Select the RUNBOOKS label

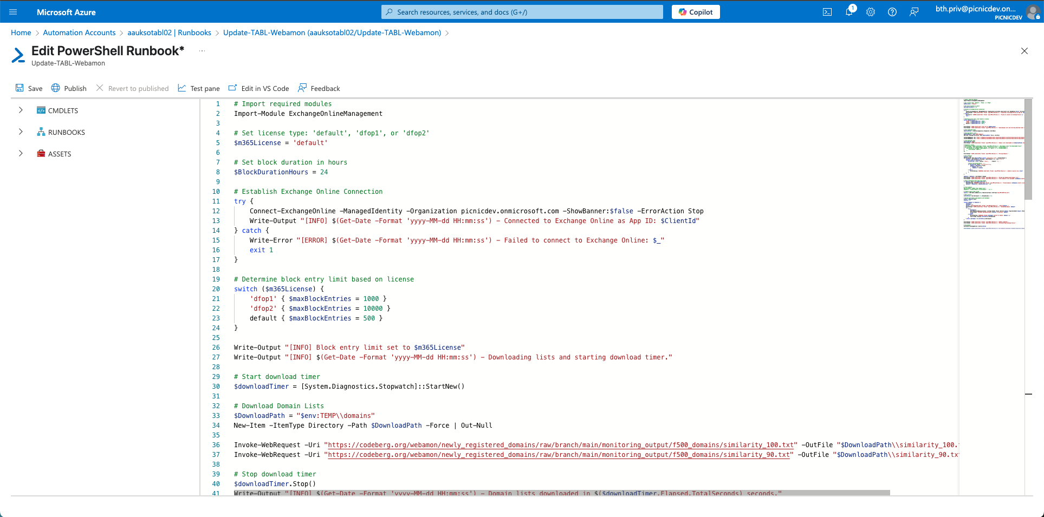[x=67, y=132]
